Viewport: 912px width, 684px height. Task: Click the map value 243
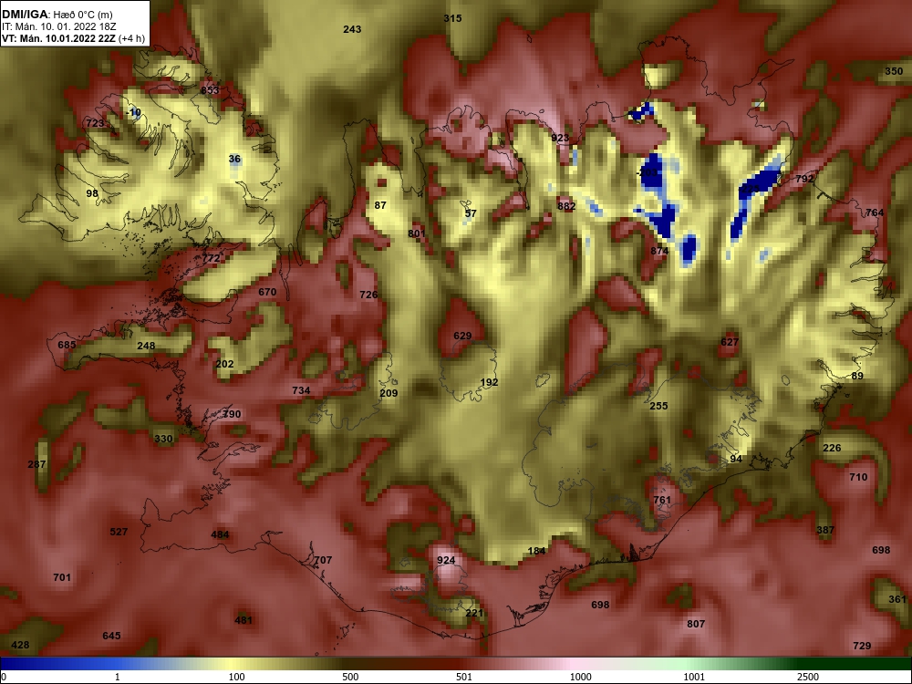click(x=352, y=29)
